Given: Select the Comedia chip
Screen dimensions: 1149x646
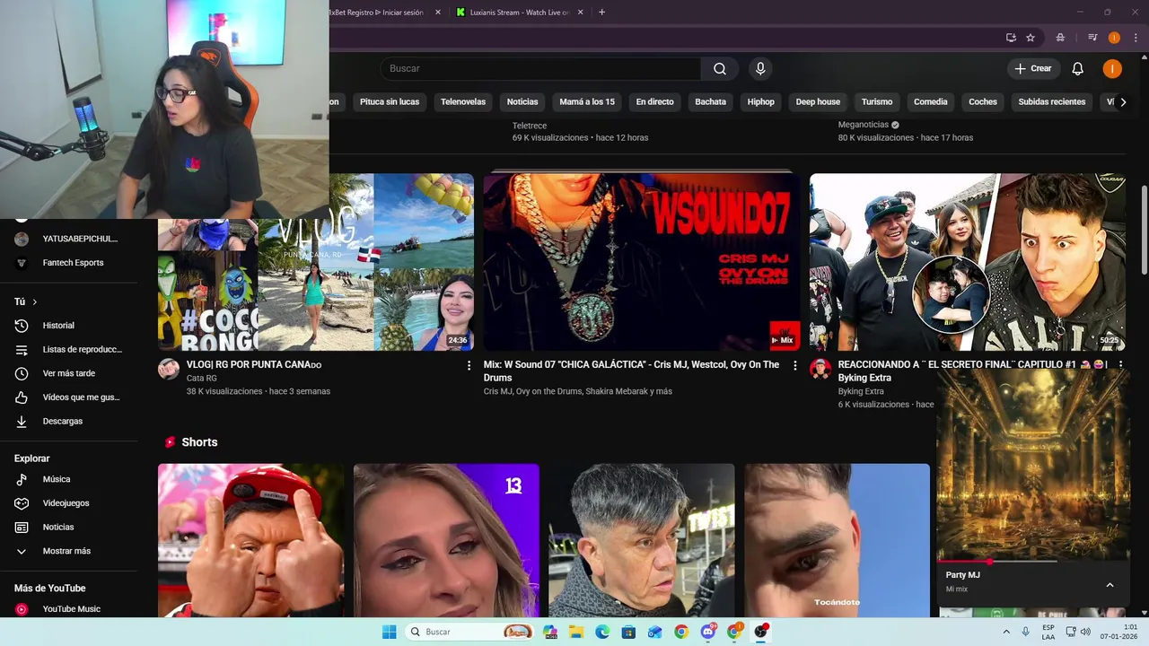Looking at the screenshot, I should click(930, 101).
